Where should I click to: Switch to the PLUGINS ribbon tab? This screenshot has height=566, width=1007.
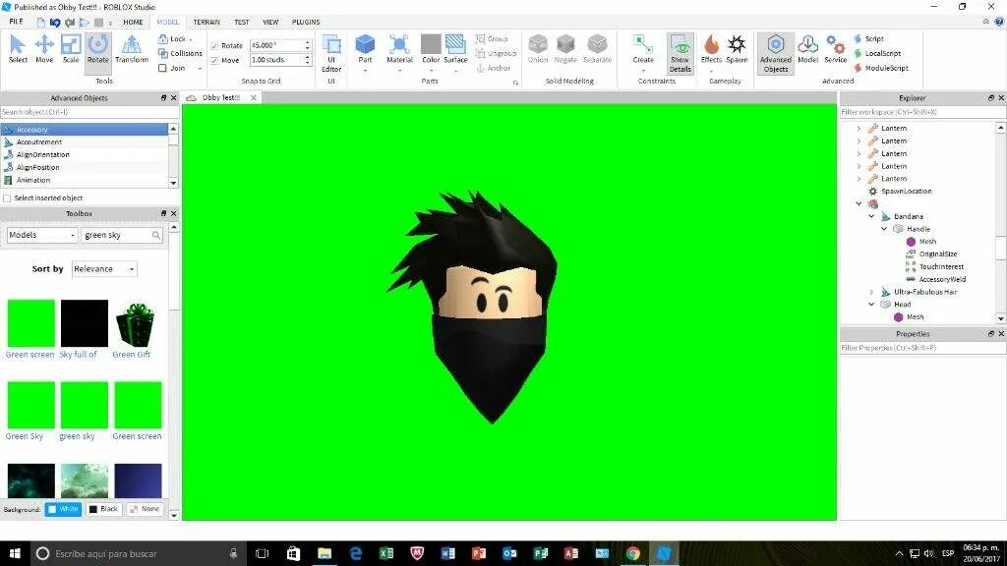coord(306,22)
